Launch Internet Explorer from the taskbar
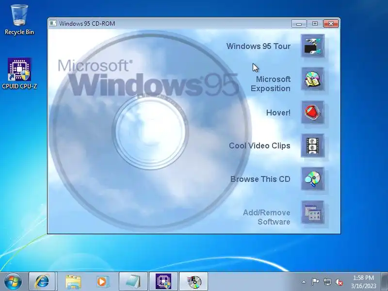The height and width of the screenshot is (291, 388). (x=42, y=281)
